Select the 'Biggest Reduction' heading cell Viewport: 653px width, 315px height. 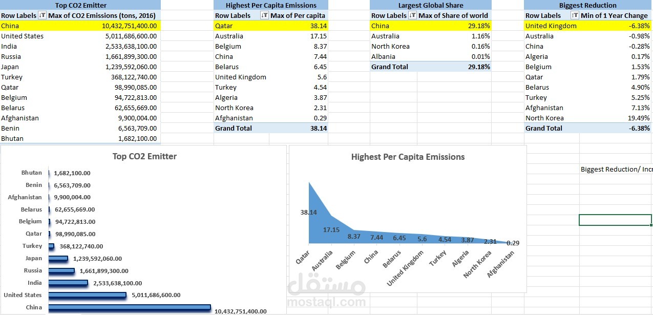(588, 5)
